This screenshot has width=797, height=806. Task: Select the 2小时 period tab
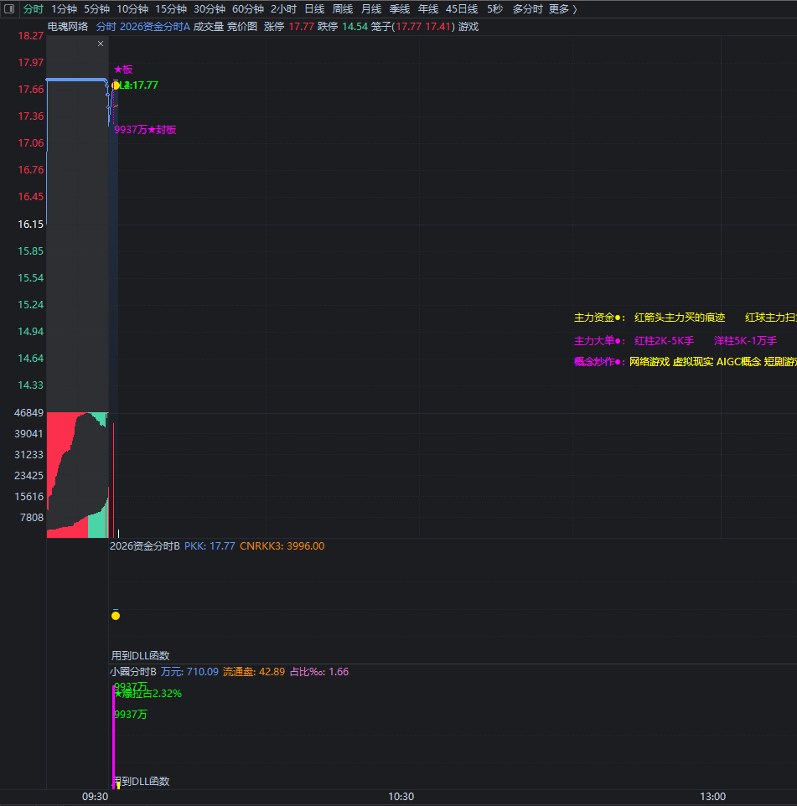point(283,9)
